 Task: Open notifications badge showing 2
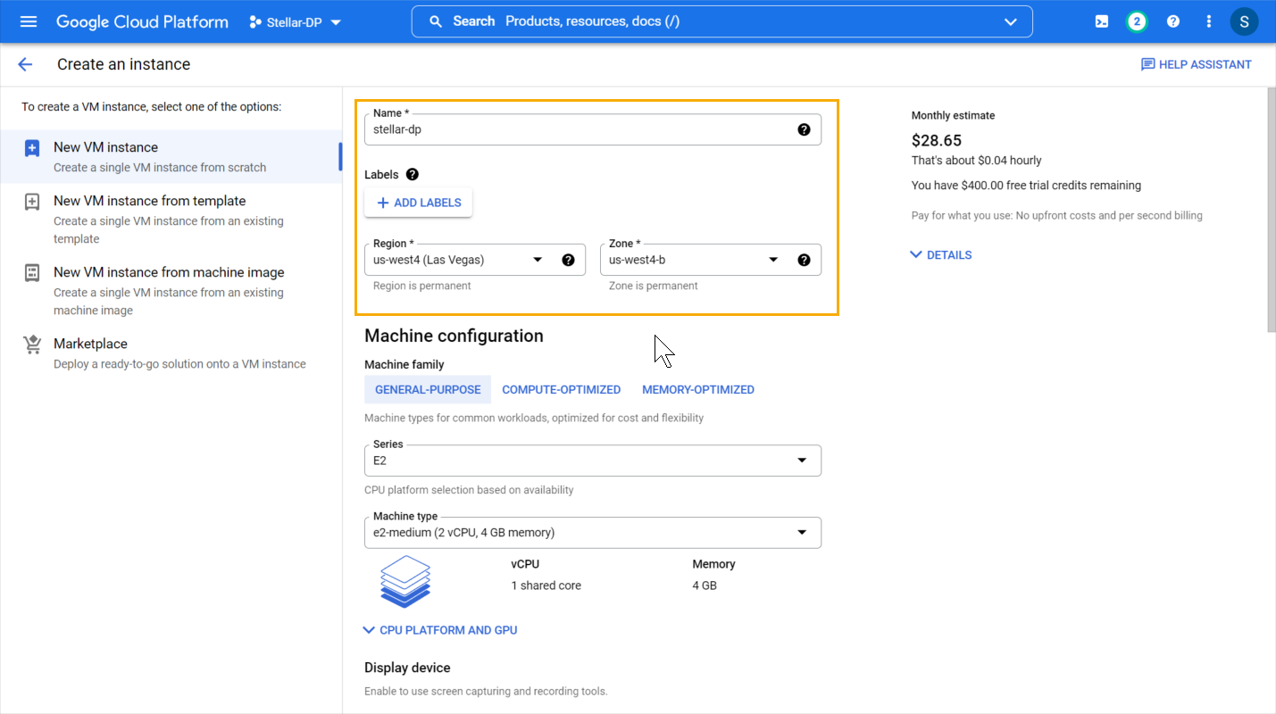coord(1137,21)
